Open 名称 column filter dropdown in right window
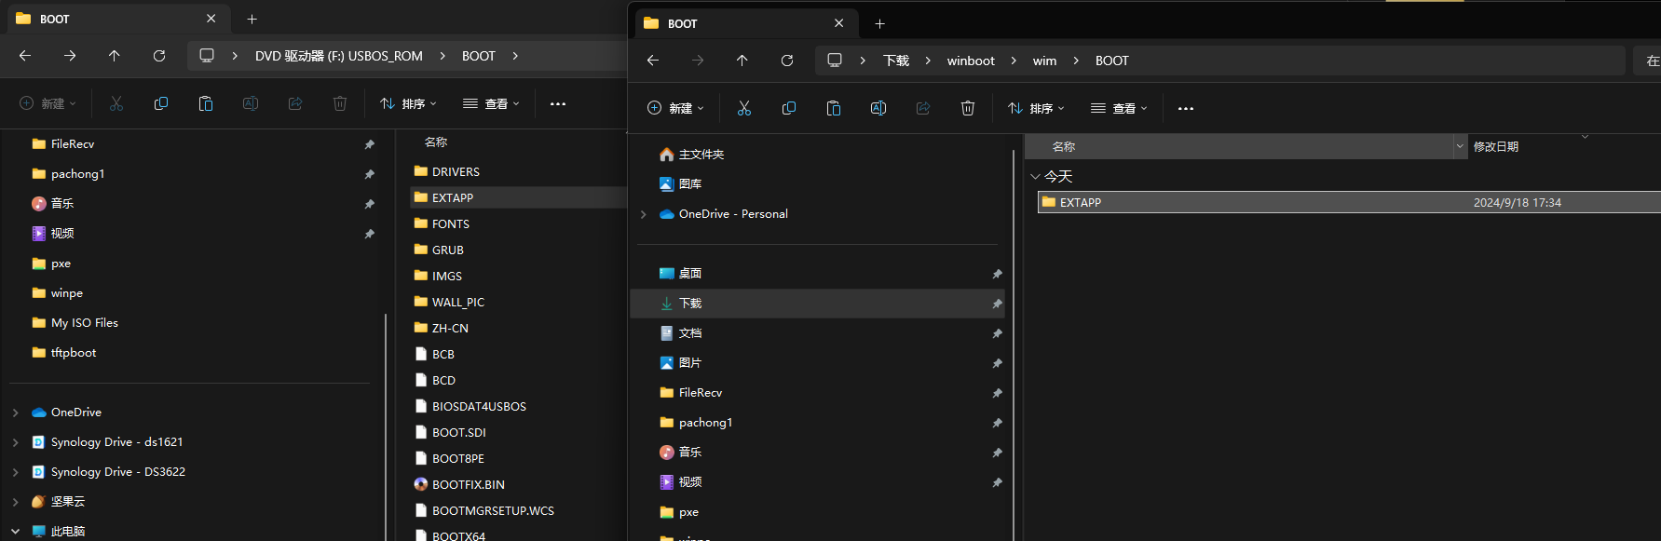 coord(1460,146)
